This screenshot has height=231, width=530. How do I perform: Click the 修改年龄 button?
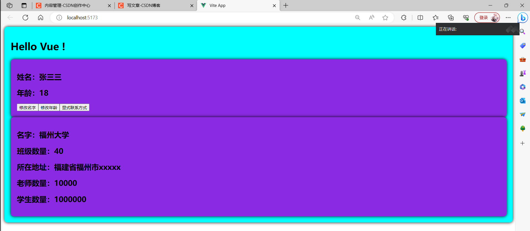49,108
